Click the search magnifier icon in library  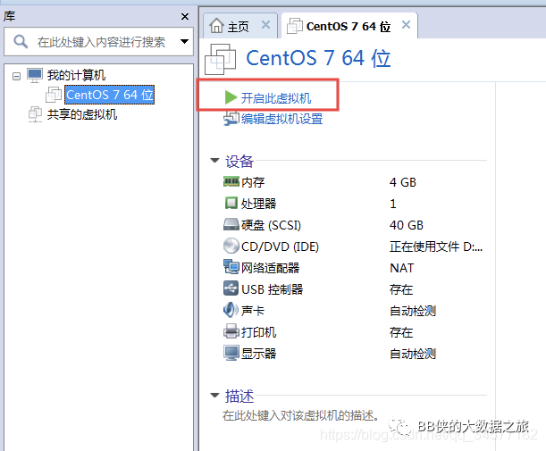tap(21, 41)
